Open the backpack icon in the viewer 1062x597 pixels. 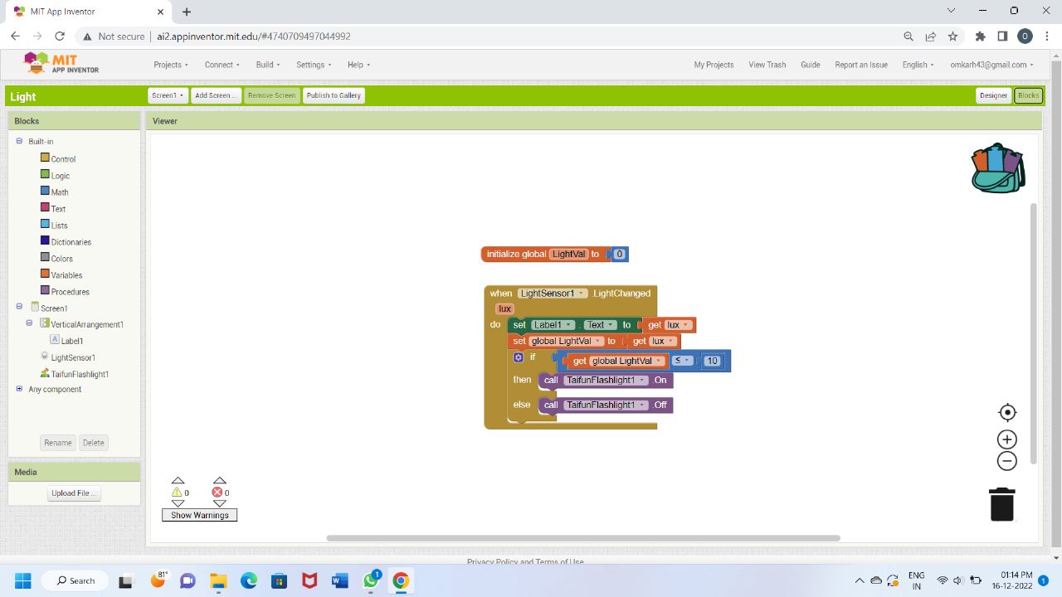pos(998,168)
